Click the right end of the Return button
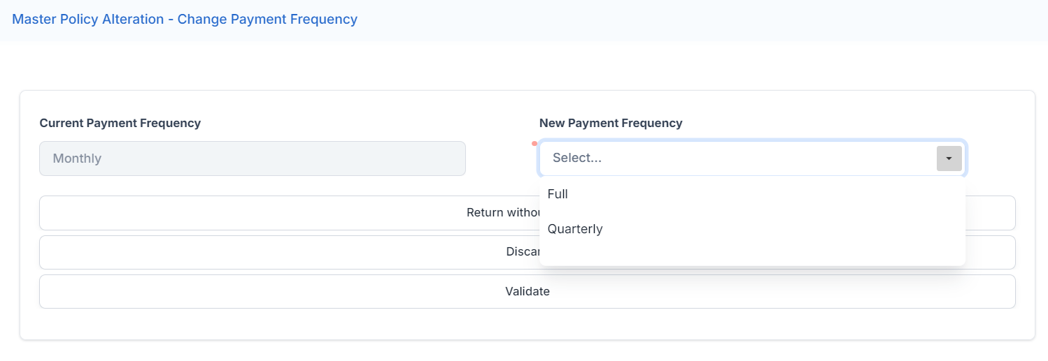1048x361 pixels. (993, 213)
